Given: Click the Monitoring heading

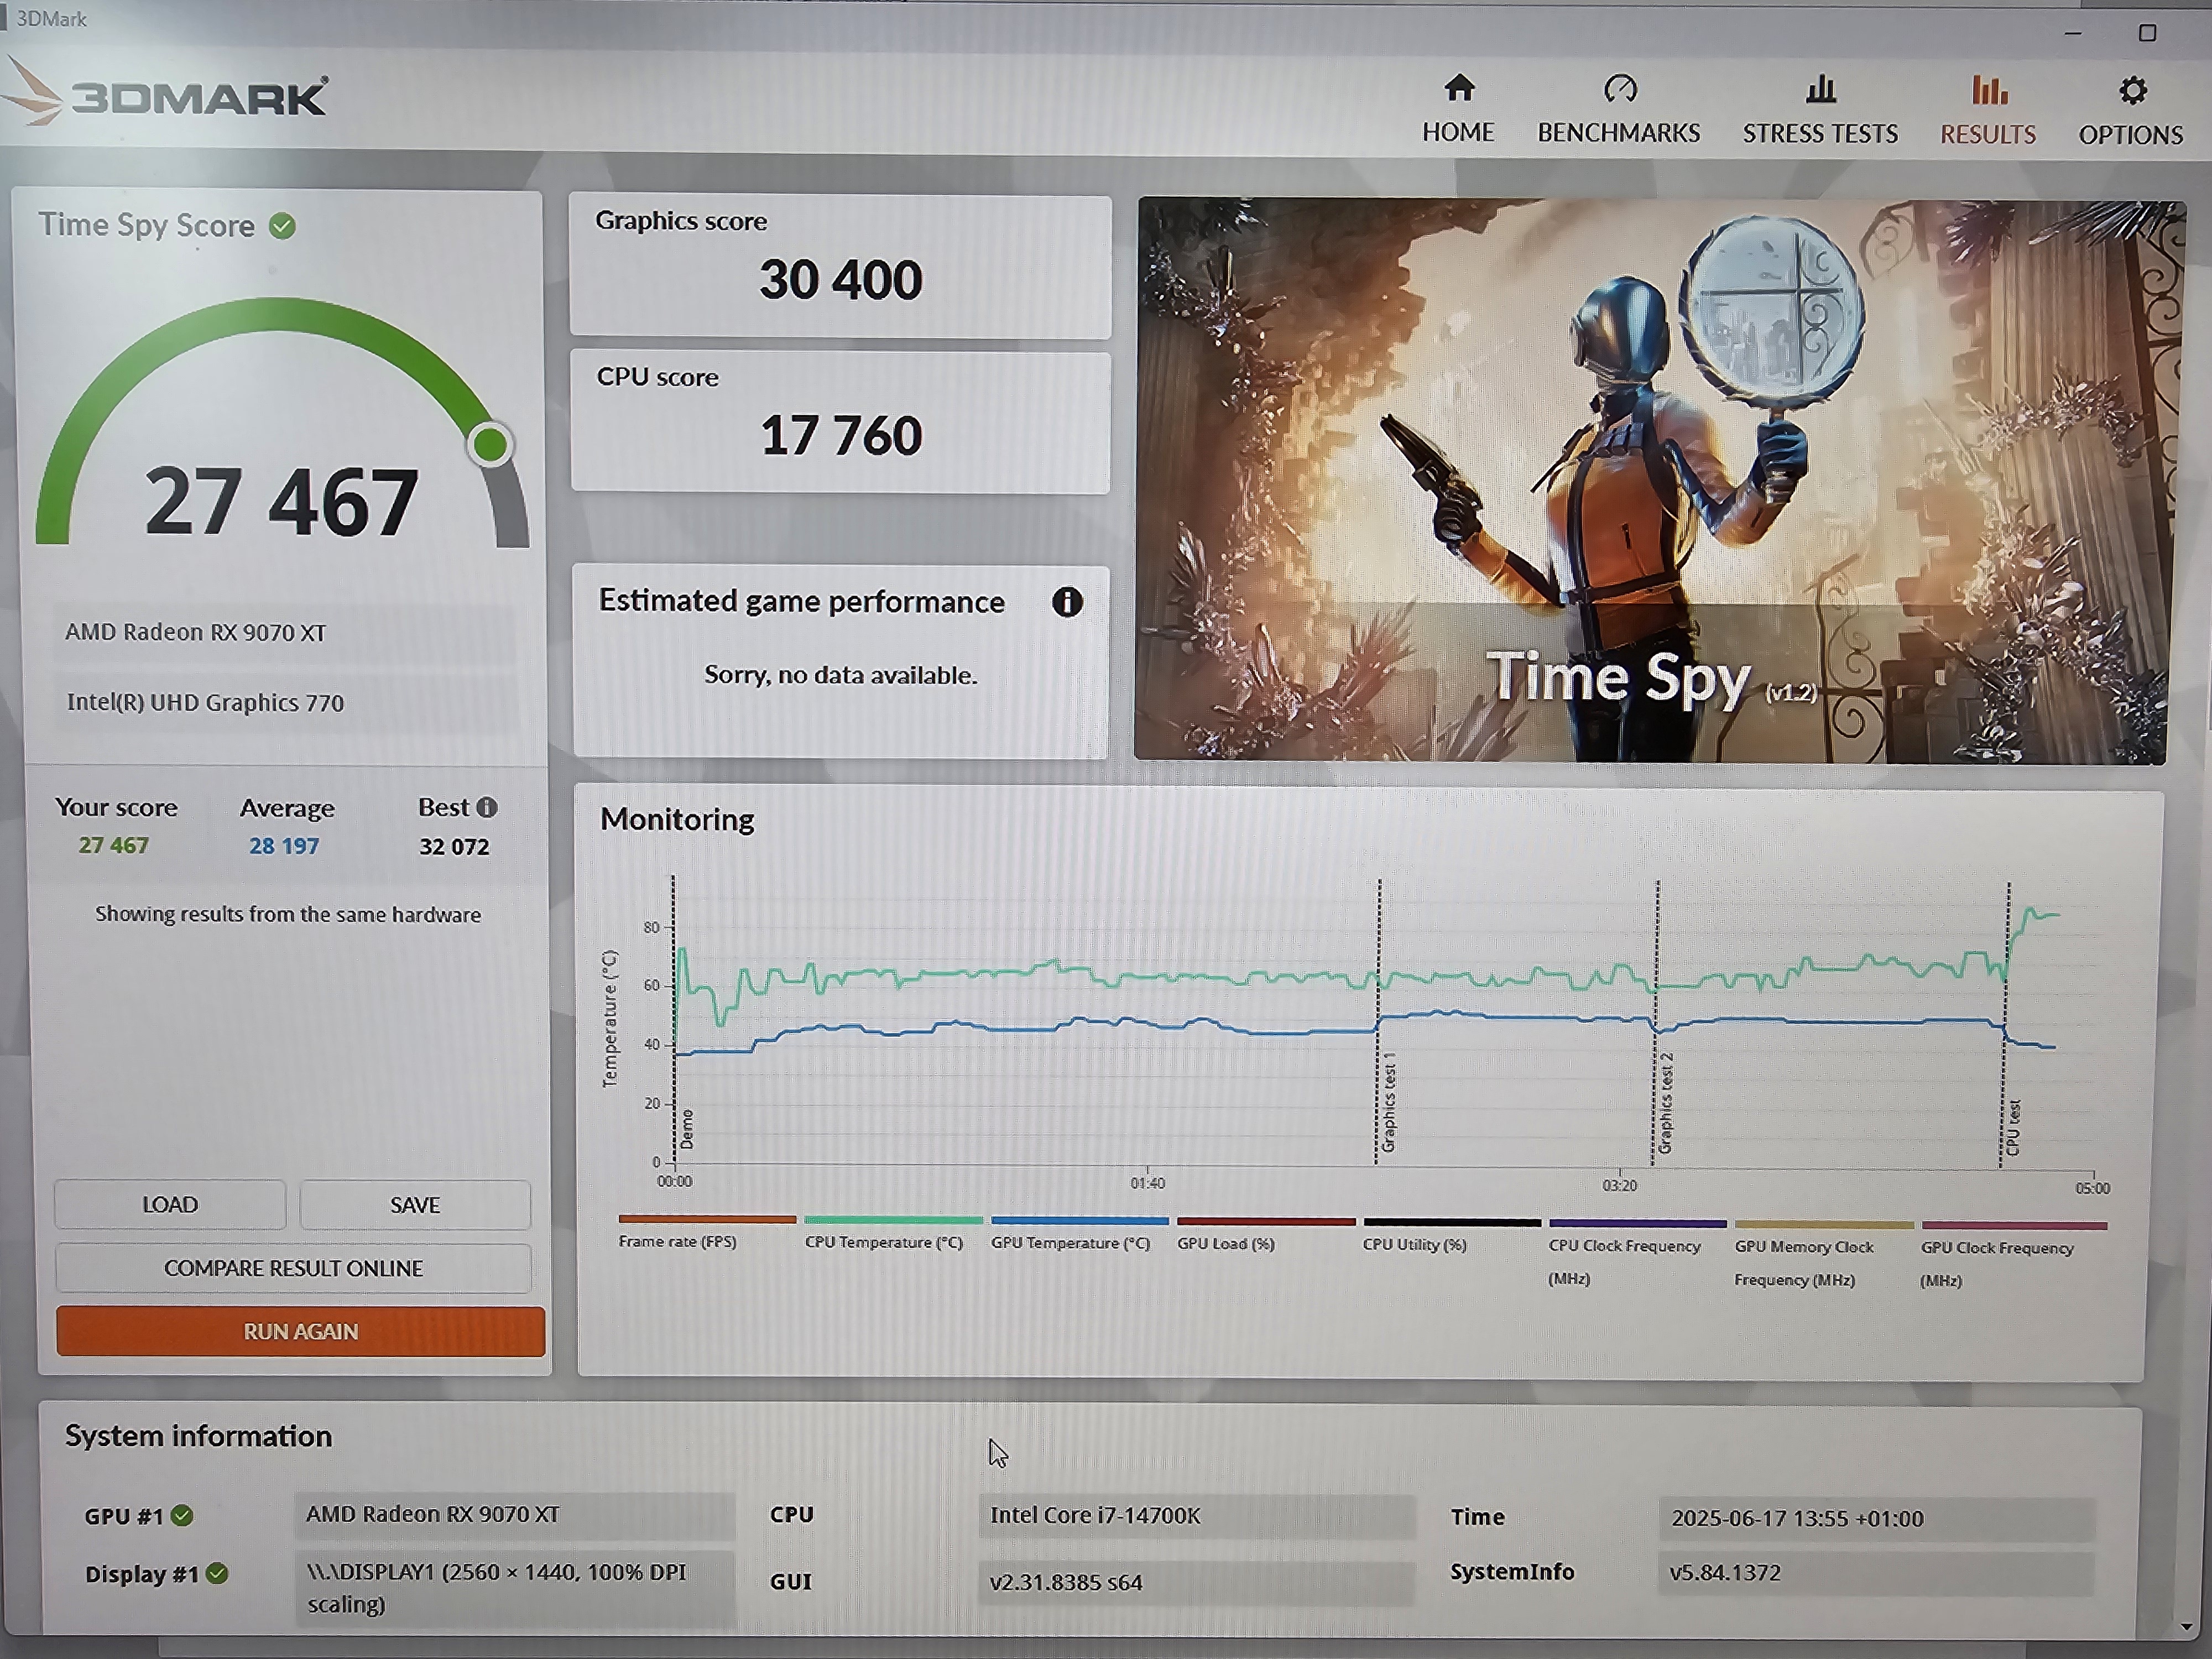Looking at the screenshot, I should [x=677, y=819].
